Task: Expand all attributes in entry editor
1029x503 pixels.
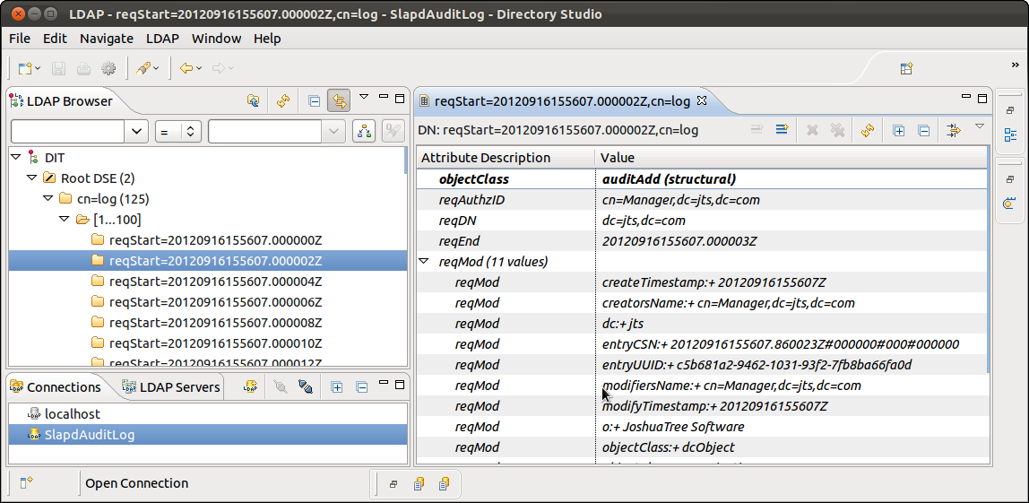Action: (898, 130)
